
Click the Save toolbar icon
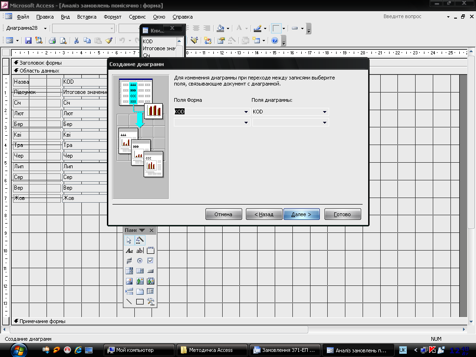[x=28, y=40]
